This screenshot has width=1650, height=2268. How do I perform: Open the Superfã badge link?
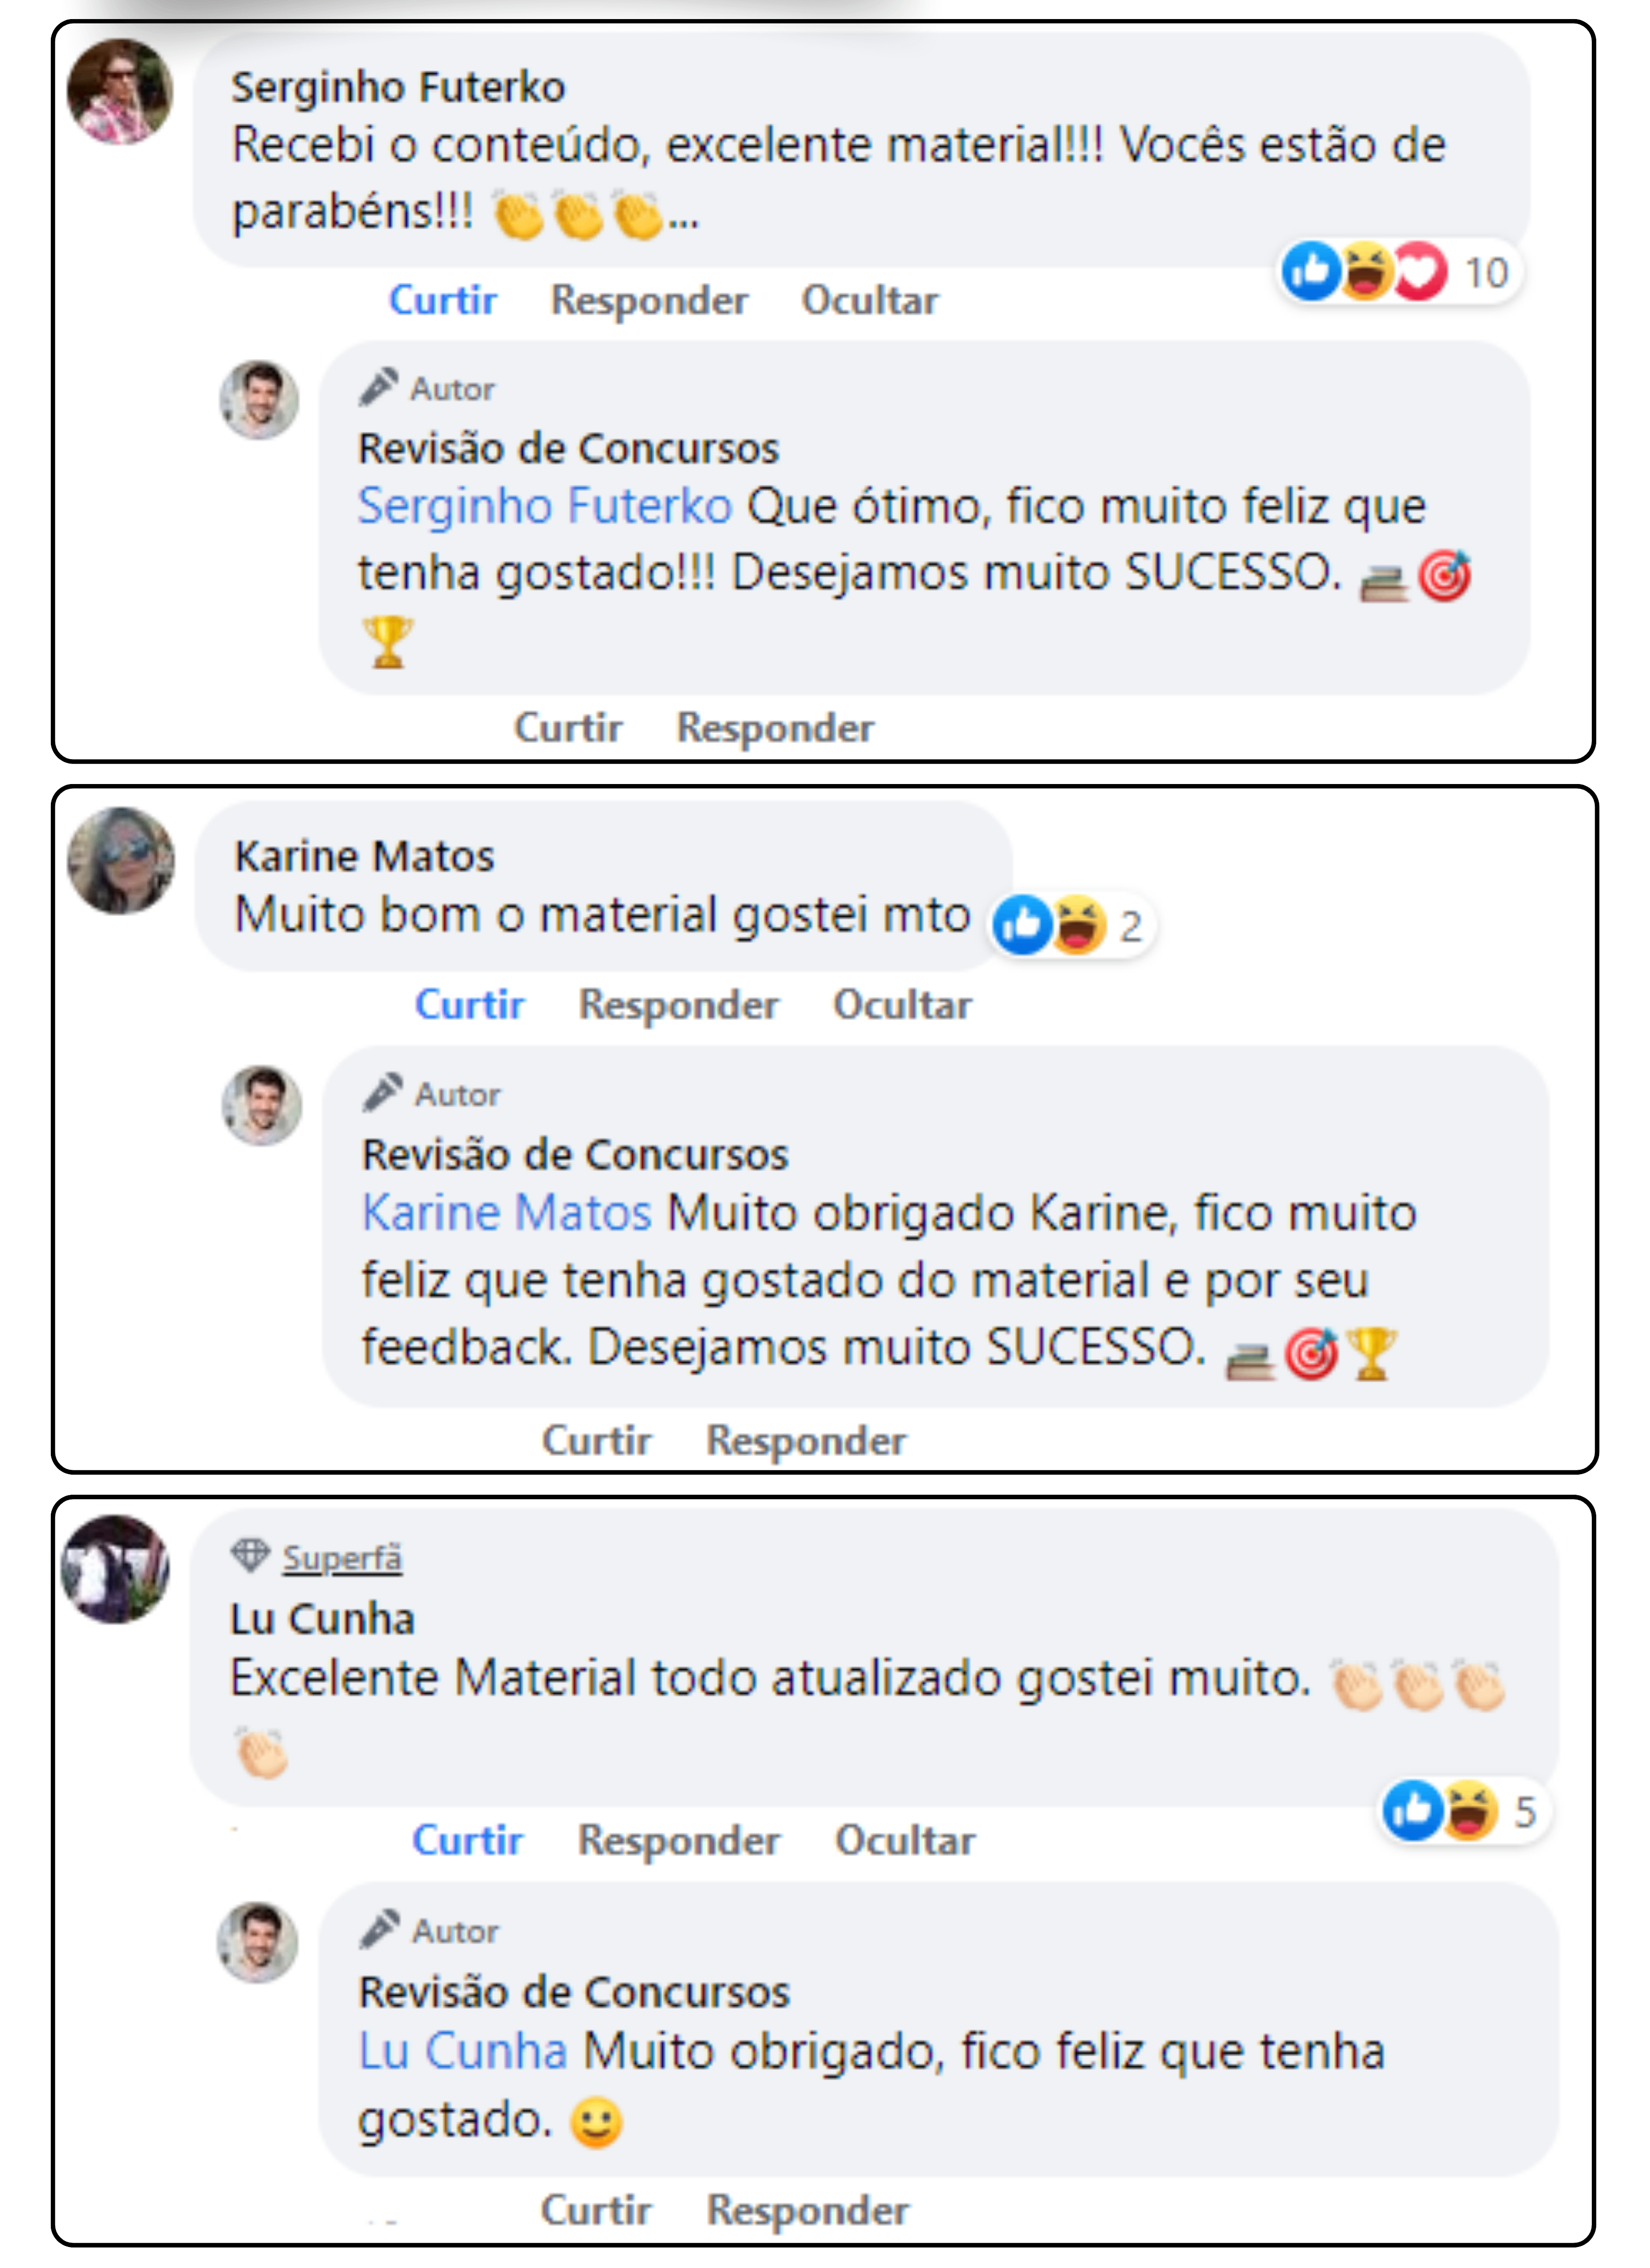click(x=342, y=1558)
